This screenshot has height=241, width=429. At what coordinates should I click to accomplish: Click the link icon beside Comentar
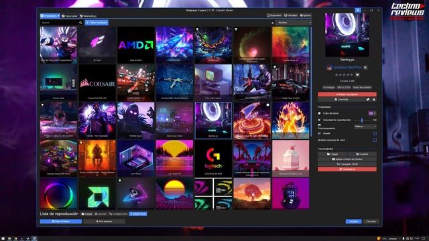(368, 100)
